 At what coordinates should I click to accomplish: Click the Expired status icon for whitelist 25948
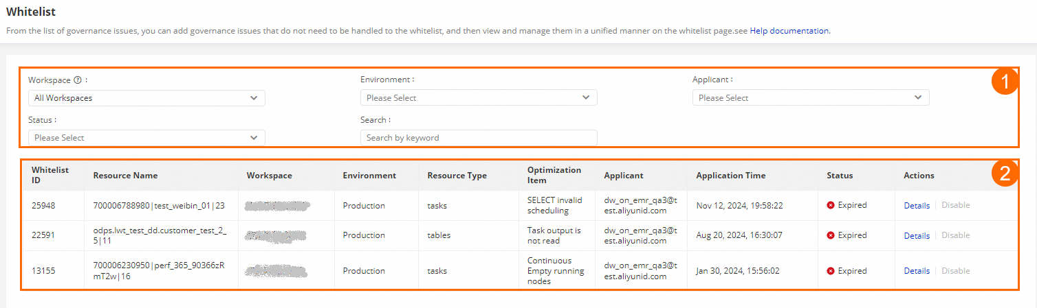click(831, 205)
